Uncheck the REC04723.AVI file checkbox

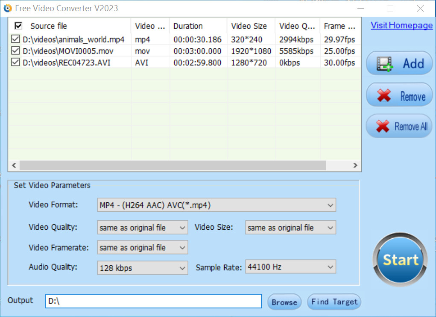coord(15,62)
